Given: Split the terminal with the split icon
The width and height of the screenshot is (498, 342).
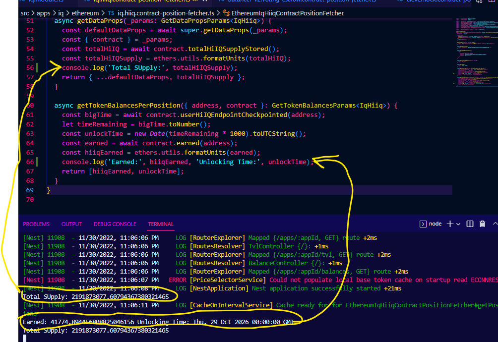Looking at the screenshot, I should pyautogui.click(x=469, y=224).
